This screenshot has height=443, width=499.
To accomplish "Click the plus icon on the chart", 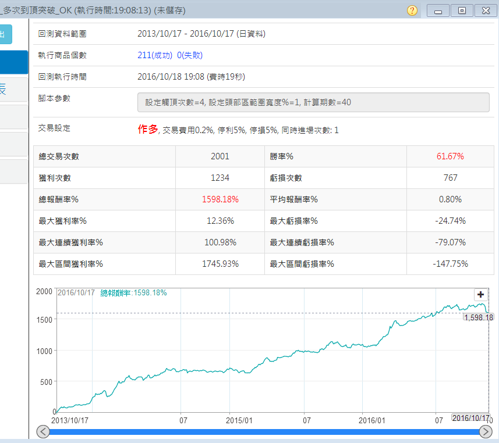I will [x=480, y=294].
